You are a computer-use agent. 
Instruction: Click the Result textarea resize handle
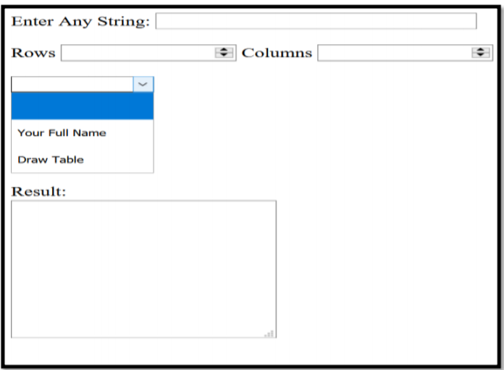tap(269, 334)
